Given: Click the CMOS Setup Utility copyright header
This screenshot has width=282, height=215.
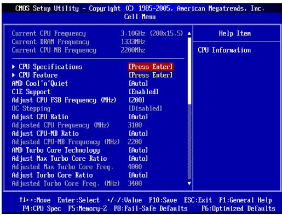Looking at the screenshot, I should (x=140, y=8).
